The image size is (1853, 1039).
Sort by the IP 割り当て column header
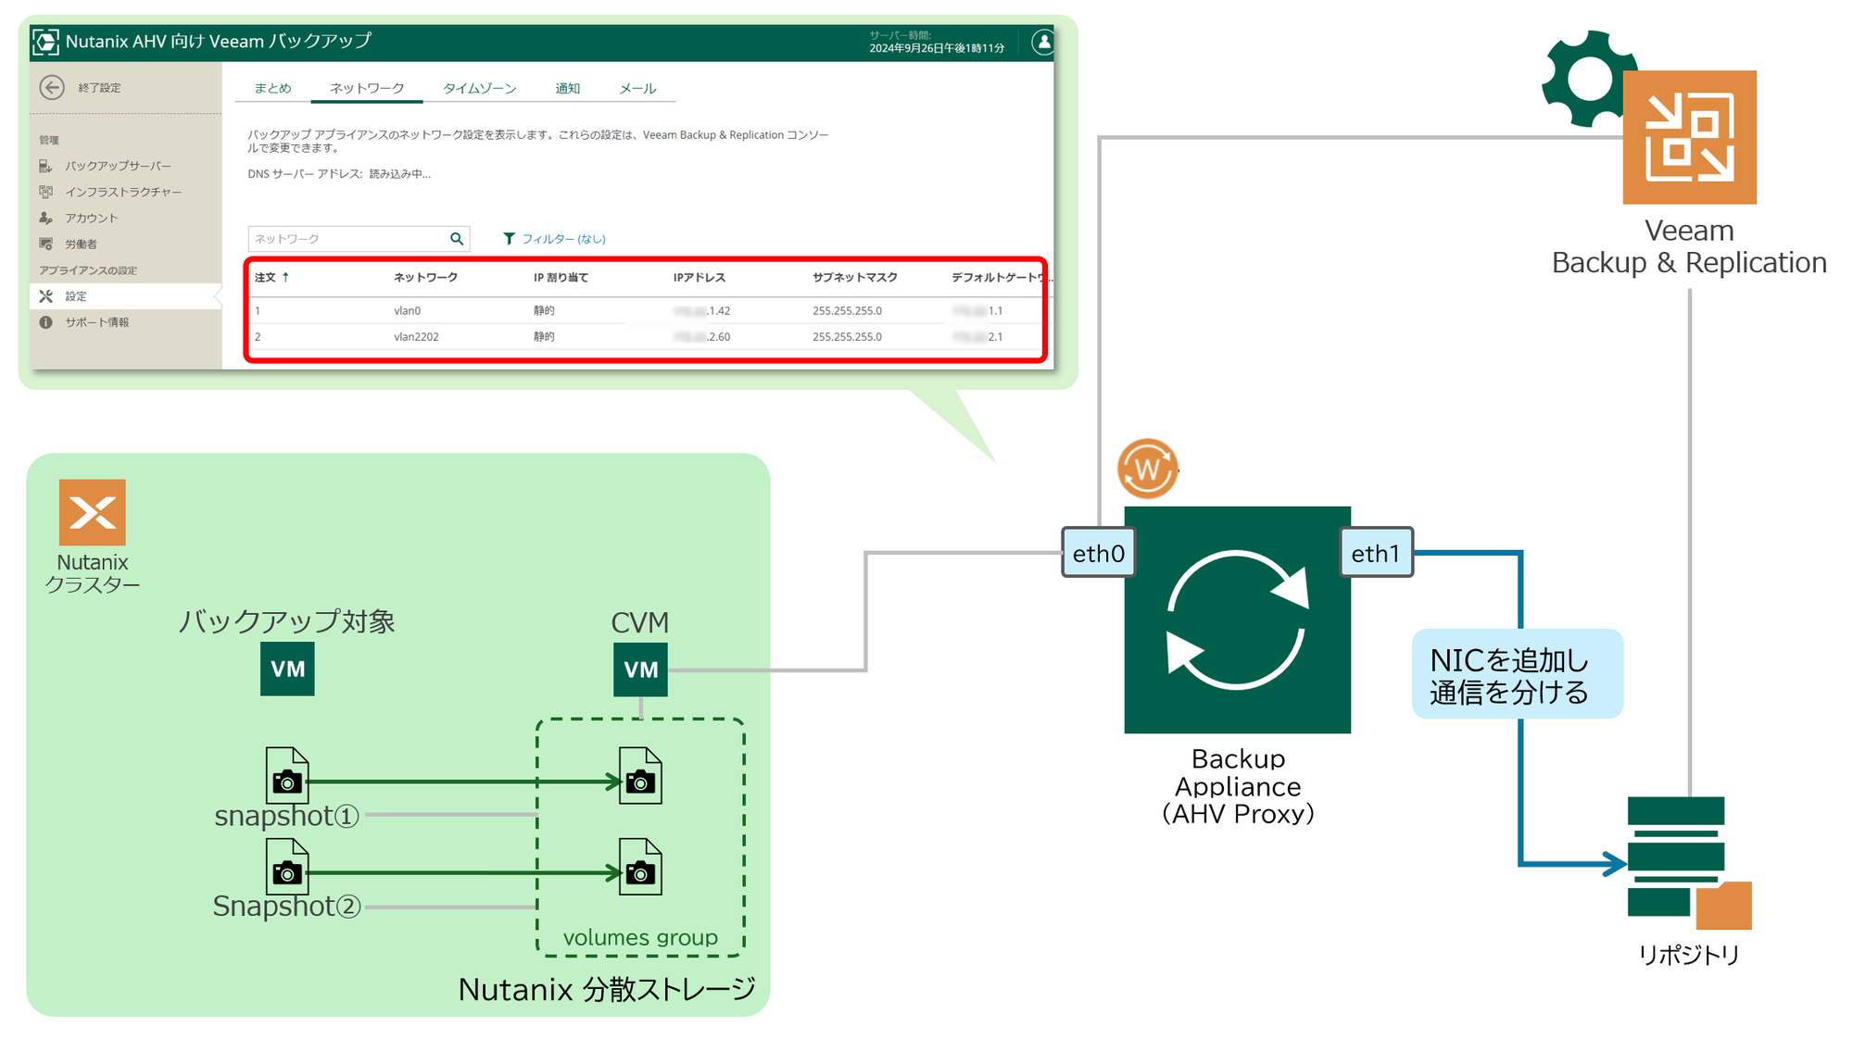click(561, 277)
